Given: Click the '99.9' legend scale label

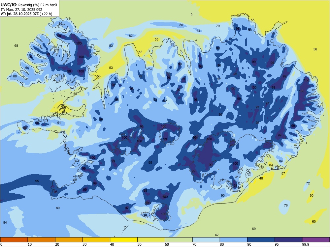Looking at the screenshot, I should click(x=306, y=244).
